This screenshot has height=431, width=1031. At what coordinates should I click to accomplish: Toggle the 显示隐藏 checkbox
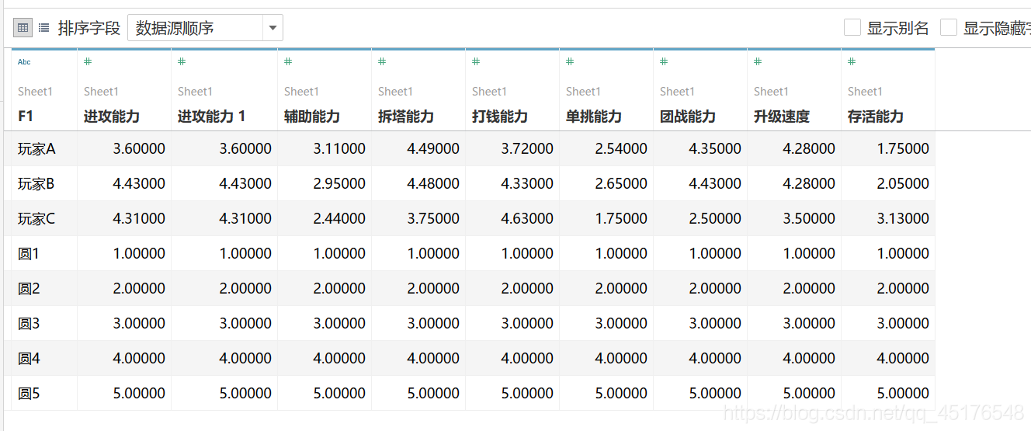[949, 28]
